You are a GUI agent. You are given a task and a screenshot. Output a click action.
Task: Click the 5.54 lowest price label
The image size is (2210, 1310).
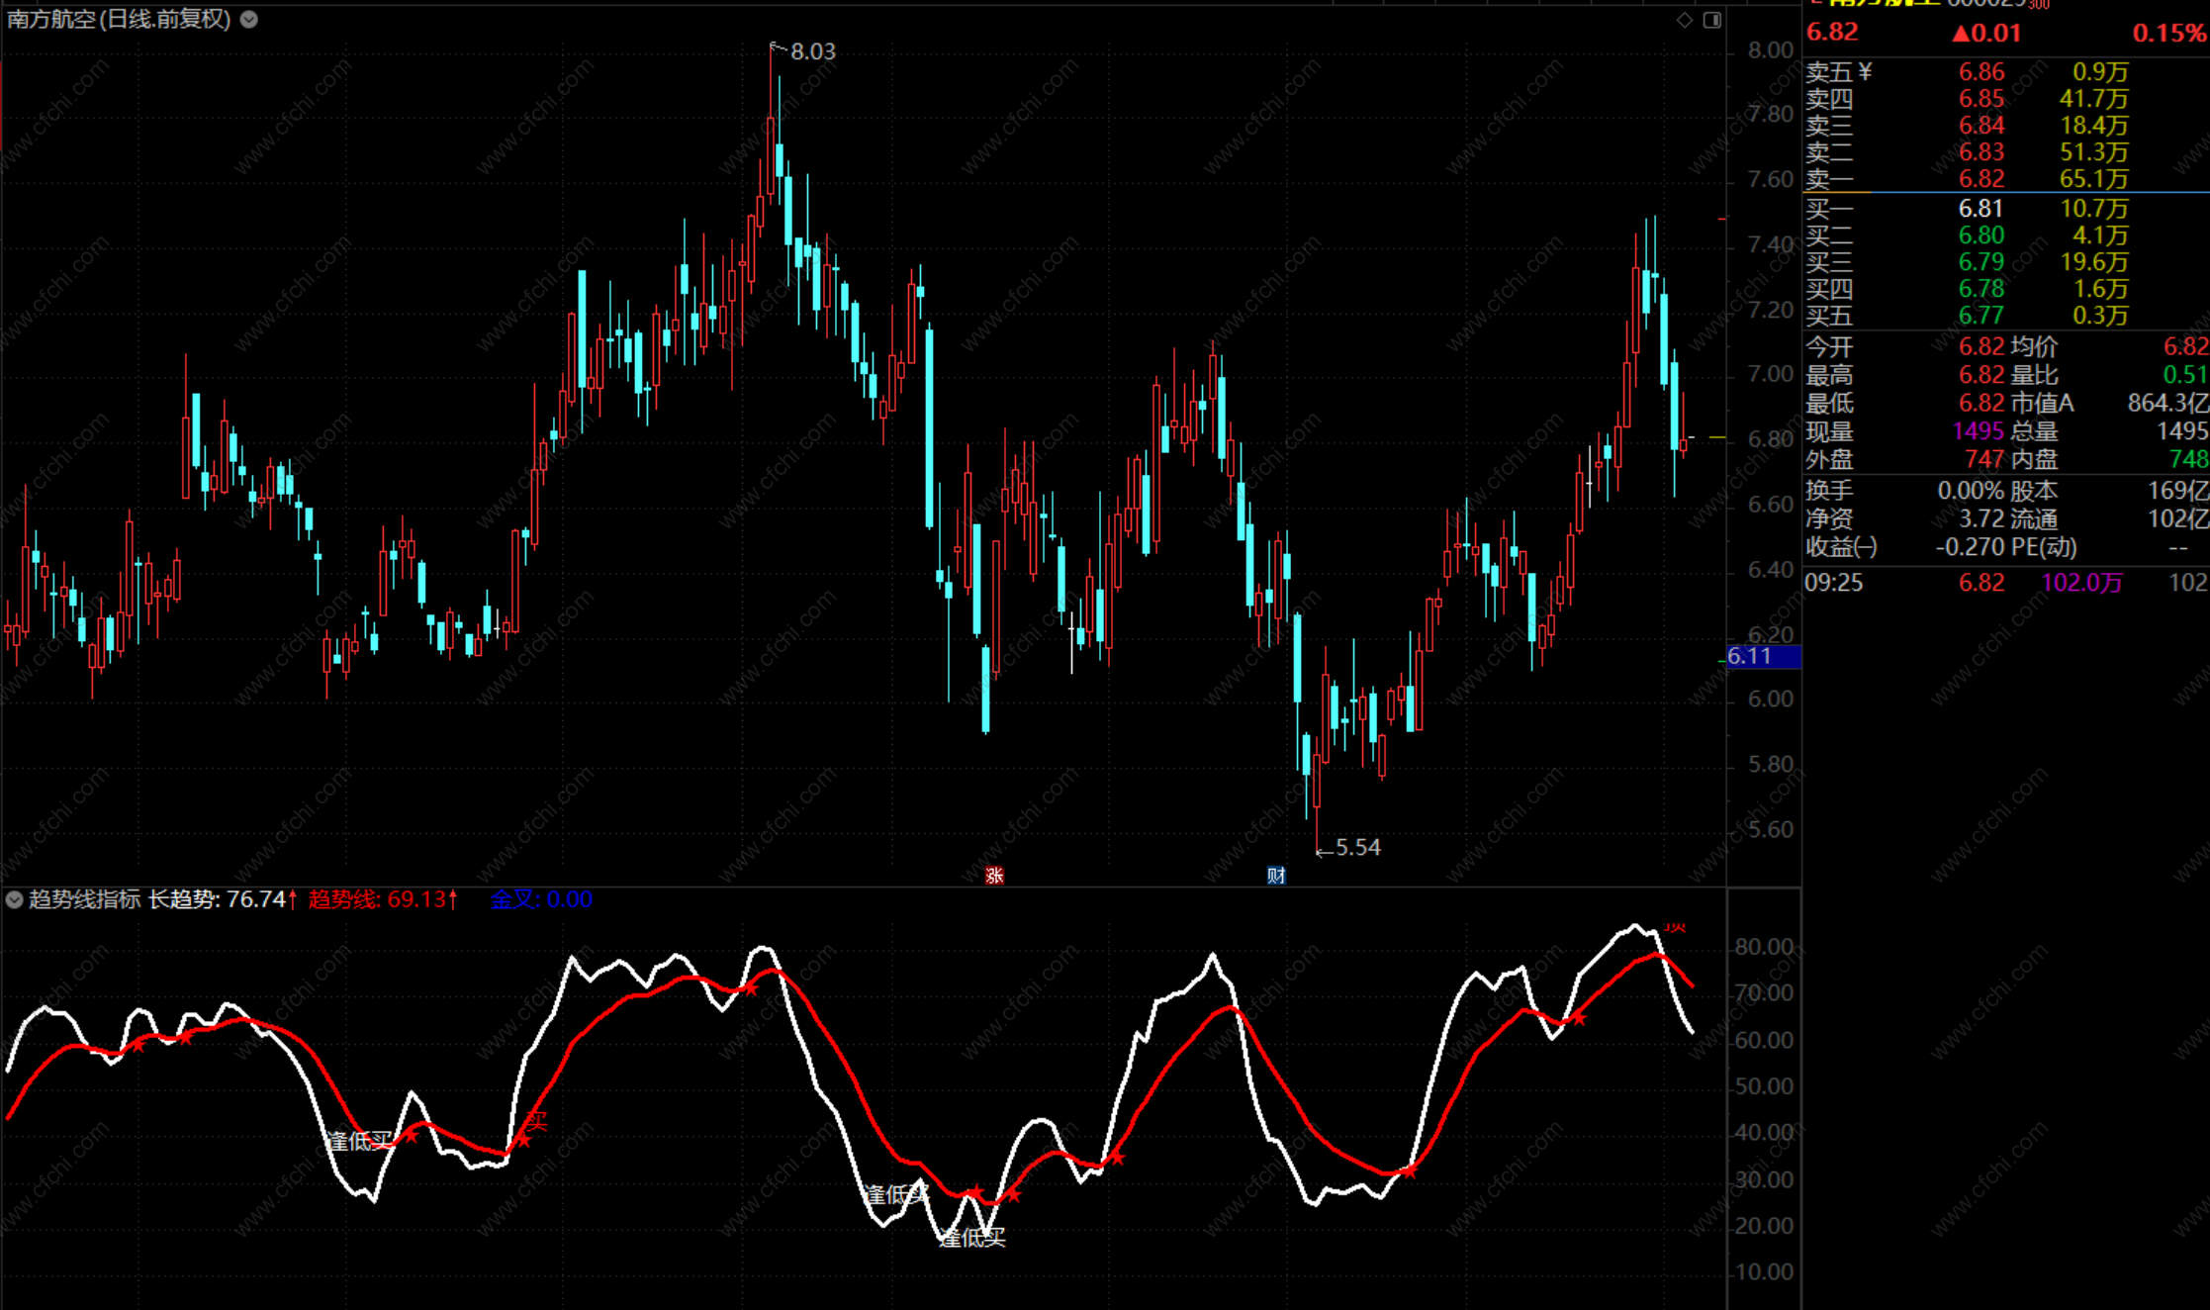coord(1357,847)
